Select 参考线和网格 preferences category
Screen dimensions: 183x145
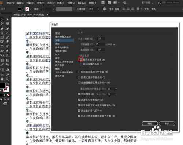pyautogui.click(x=62, y=47)
